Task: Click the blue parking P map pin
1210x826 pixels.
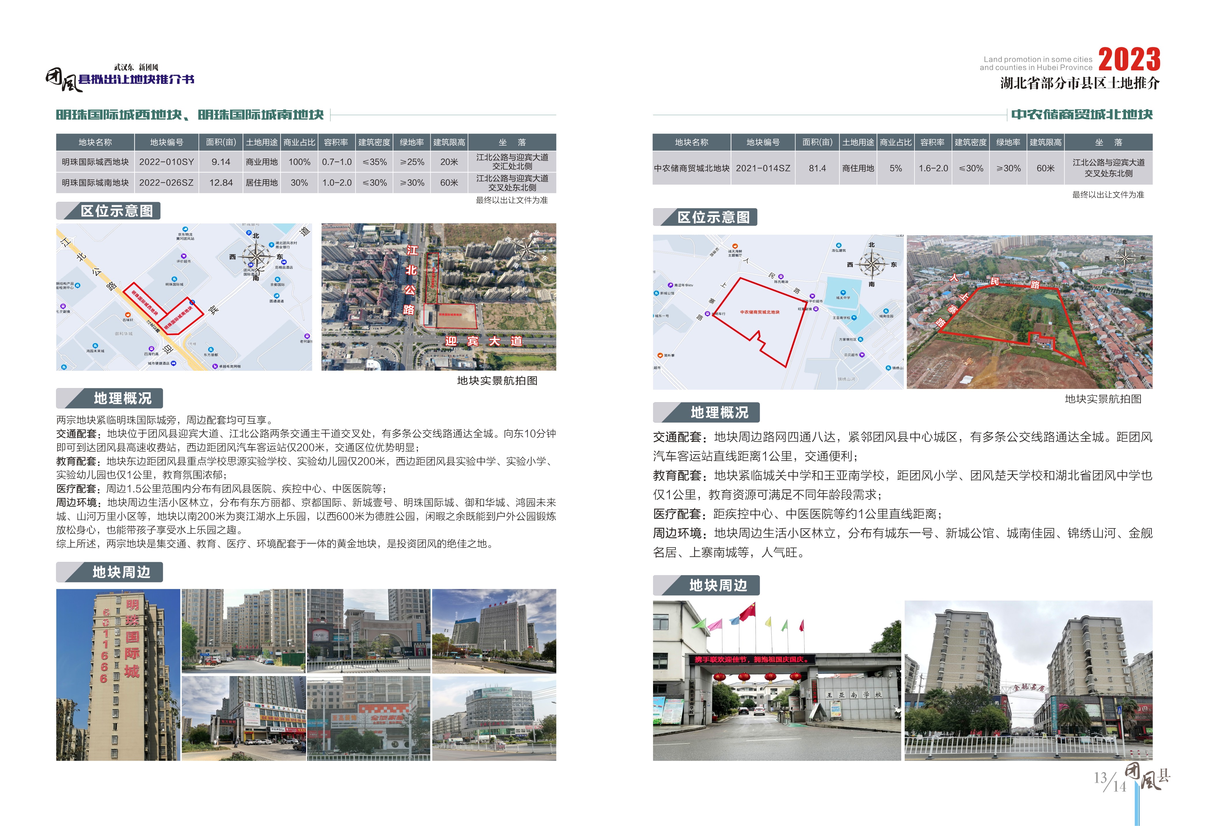Action: (x=249, y=233)
